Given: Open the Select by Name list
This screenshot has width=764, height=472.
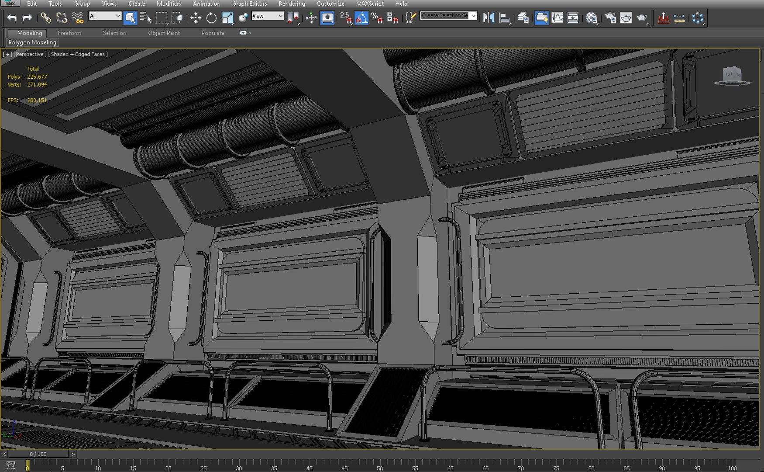Looking at the screenshot, I should click(145, 18).
